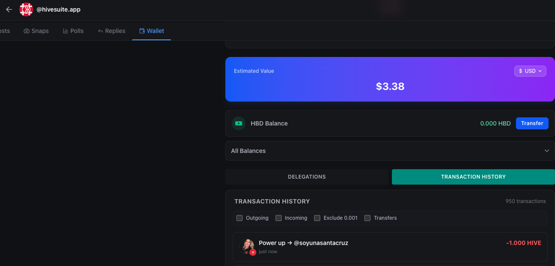Viewport: 555px width, 266px height.
Task: Switch to the Replies tab
Action: (x=112, y=31)
